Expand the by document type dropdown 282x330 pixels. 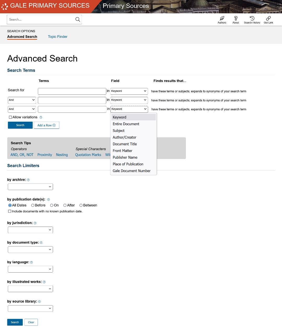coord(30,249)
